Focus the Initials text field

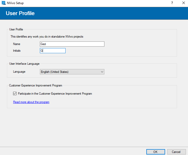coord(53,51)
